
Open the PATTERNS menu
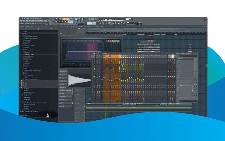point(31,21)
